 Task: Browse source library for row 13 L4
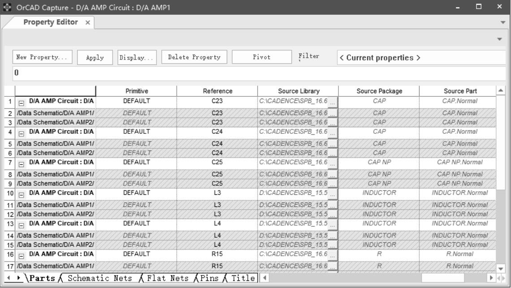(333, 225)
